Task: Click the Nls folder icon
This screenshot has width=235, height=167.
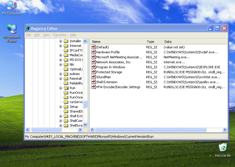Action: [x=66, y=64]
